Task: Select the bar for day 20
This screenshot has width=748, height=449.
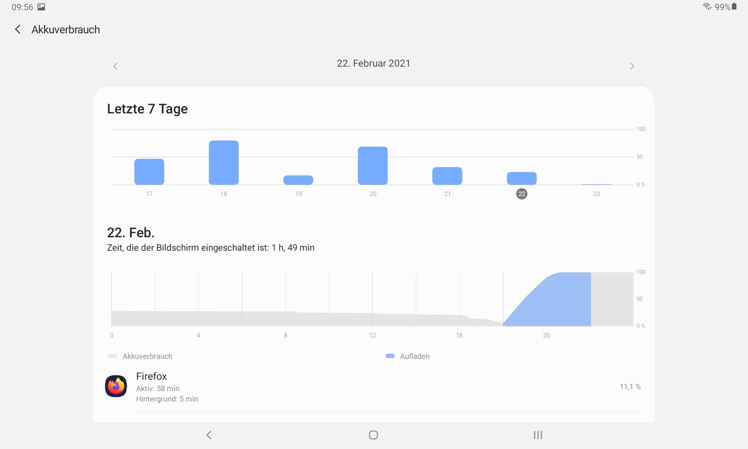Action: pos(373,166)
